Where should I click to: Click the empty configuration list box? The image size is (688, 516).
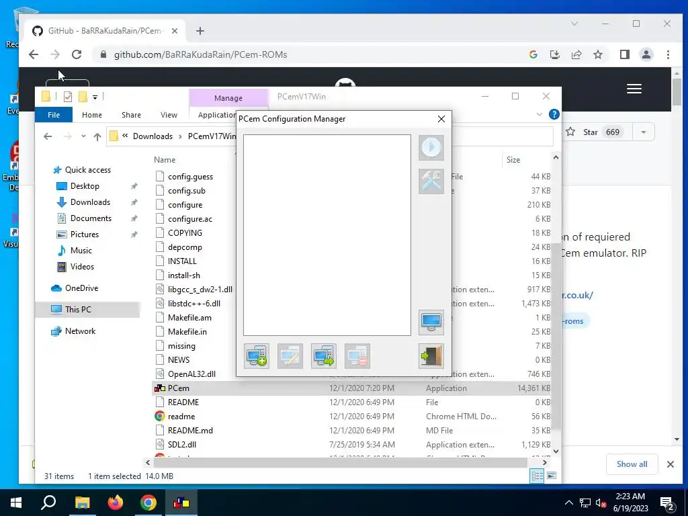coord(327,235)
